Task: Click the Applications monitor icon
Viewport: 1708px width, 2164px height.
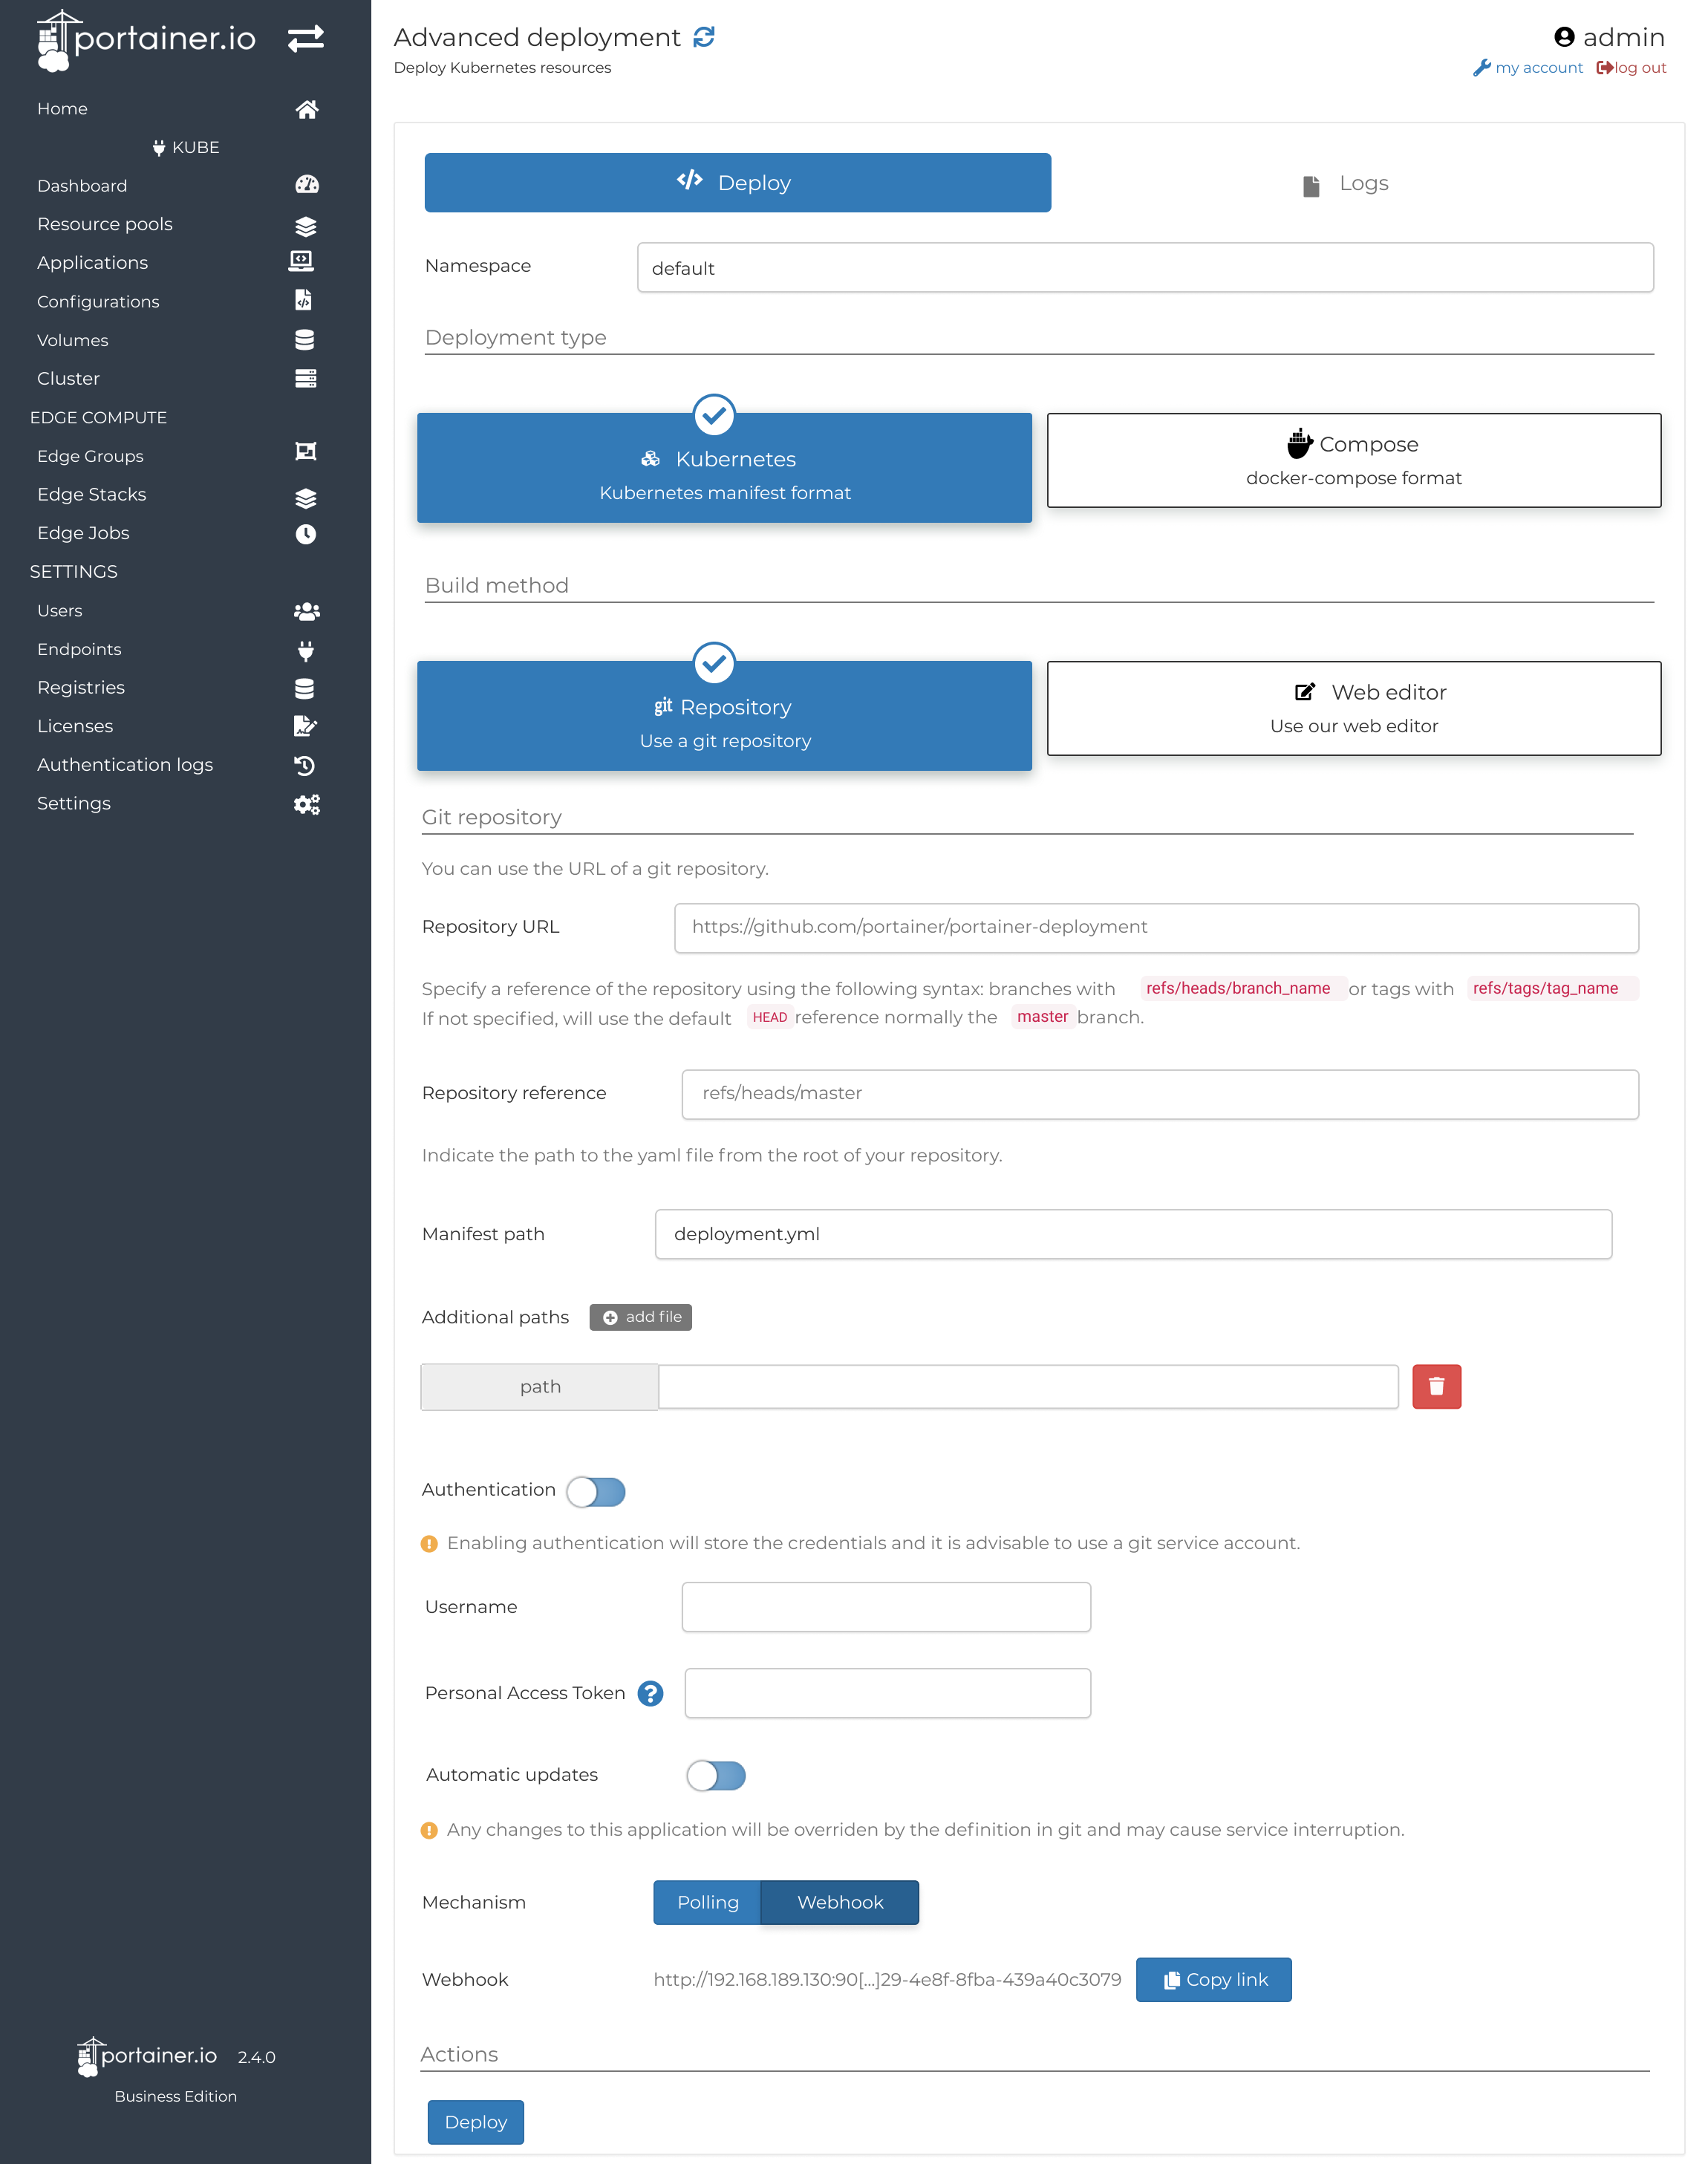Action: point(301,261)
